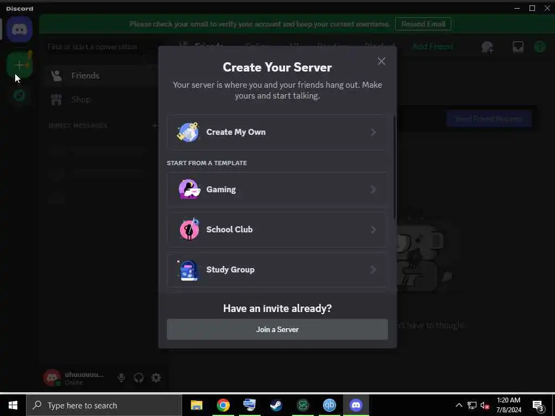Click the Shop icon in sidebar
Screen dimensions: 555x416
pos(56,100)
